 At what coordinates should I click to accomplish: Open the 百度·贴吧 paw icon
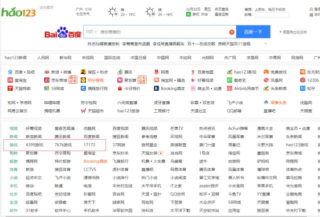tap(10, 72)
